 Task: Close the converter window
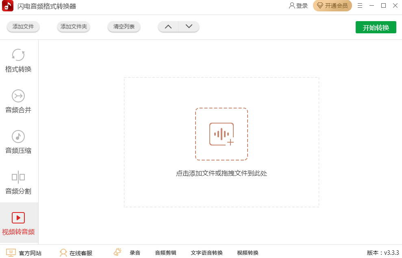pyautogui.click(x=395, y=6)
